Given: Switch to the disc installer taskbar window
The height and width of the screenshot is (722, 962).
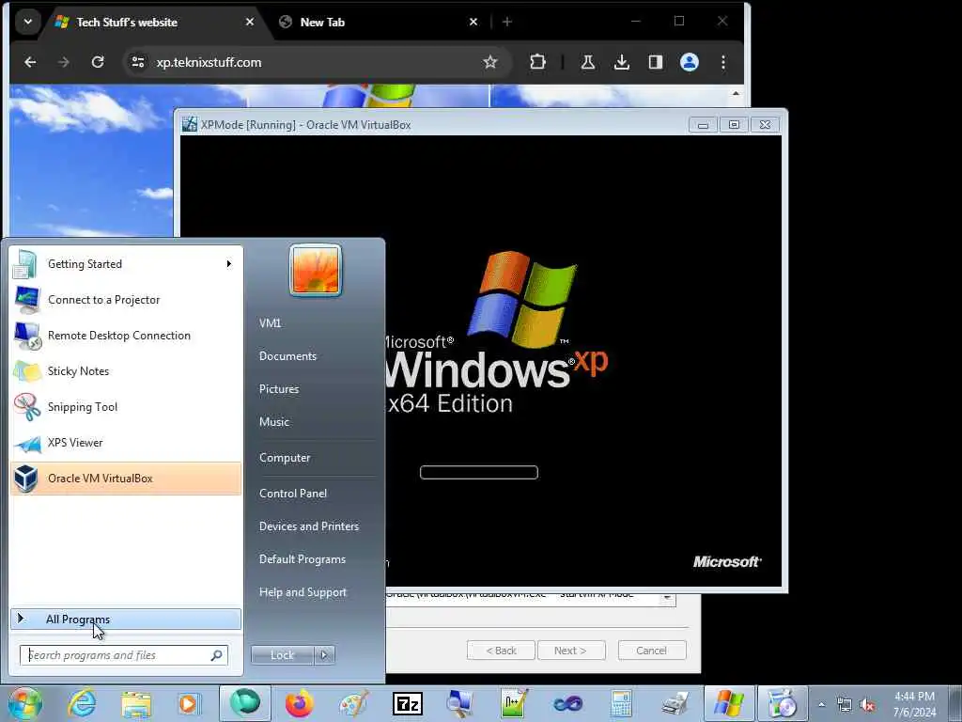Looking at the screenshot, I should [x=783, y=703].
